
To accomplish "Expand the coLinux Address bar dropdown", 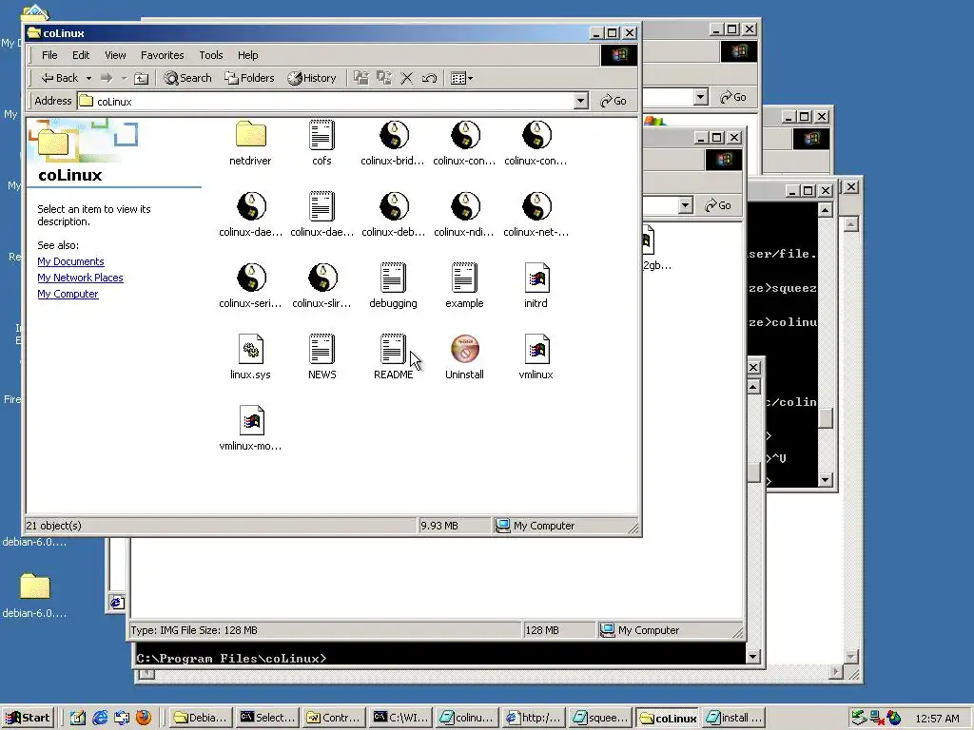I will click(581, 101).
